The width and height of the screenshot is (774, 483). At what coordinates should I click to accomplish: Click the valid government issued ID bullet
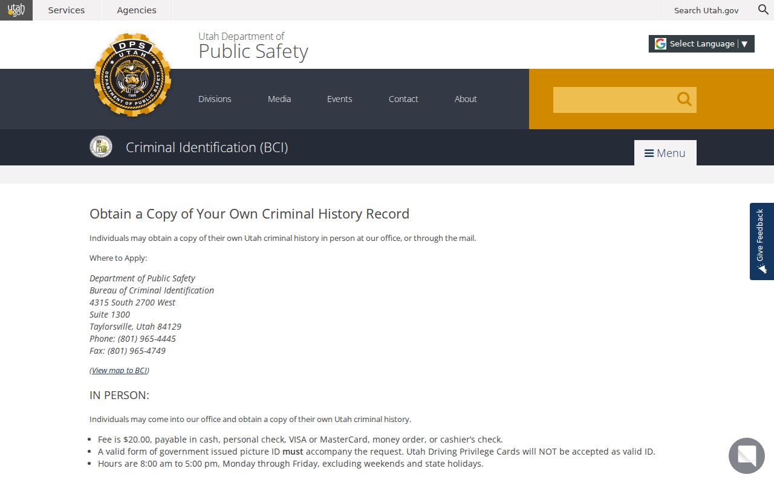click(x=377, y=452)
